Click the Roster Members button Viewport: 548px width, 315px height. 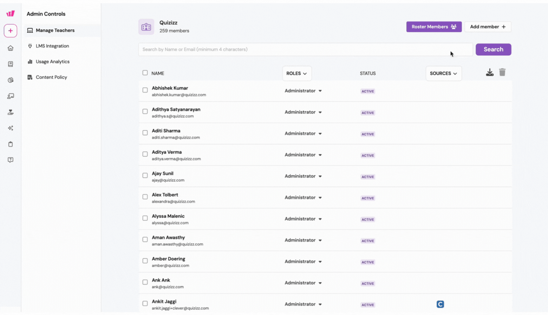(x=434, y=27)
